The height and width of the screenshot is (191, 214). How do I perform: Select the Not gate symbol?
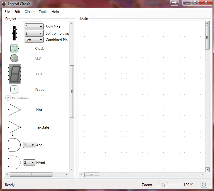(x=15, y=110)
